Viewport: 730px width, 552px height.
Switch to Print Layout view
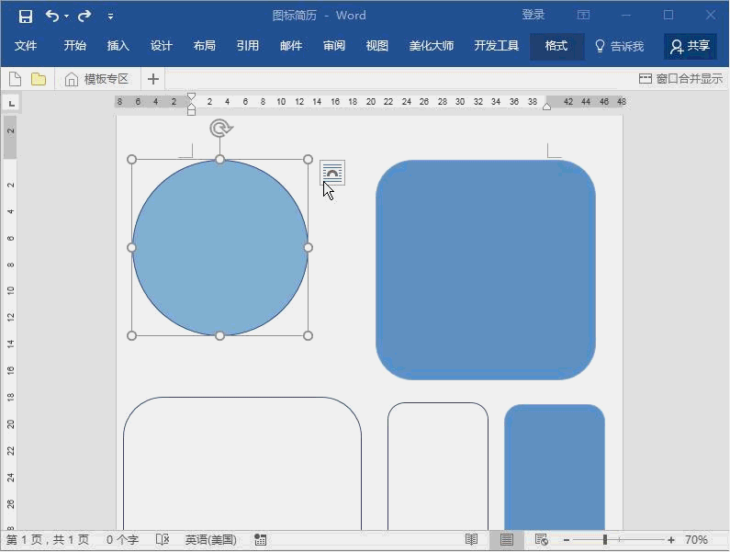click(x=507, y=540)
